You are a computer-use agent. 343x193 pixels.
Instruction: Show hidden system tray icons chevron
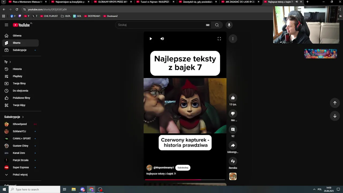point(314,190)
